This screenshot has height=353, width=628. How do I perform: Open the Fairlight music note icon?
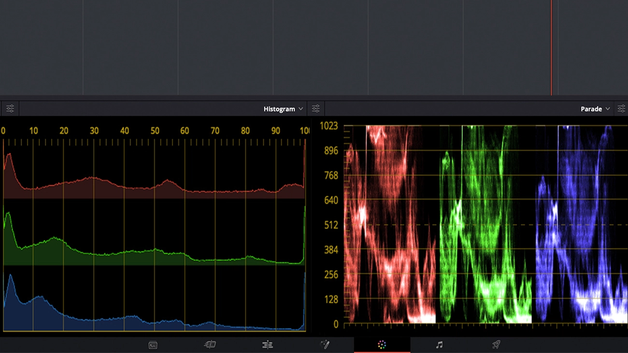click(439, 345)
